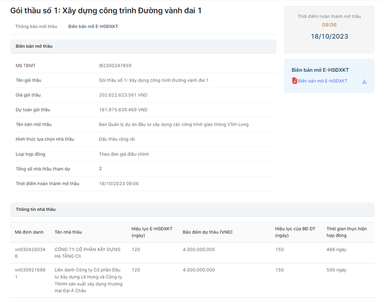The image size is (383, 298).
Task: Switch to the Thông báo mời thầu tab
Action: (x=37, y=27)
